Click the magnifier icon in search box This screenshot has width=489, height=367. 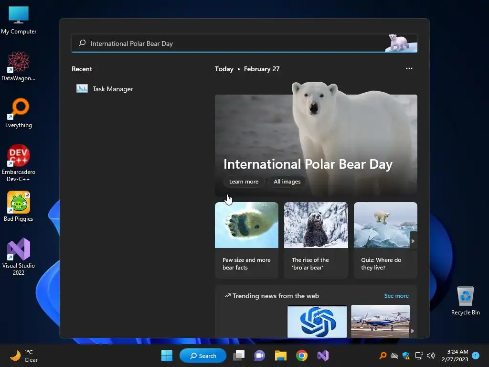(x=82, y=43)
